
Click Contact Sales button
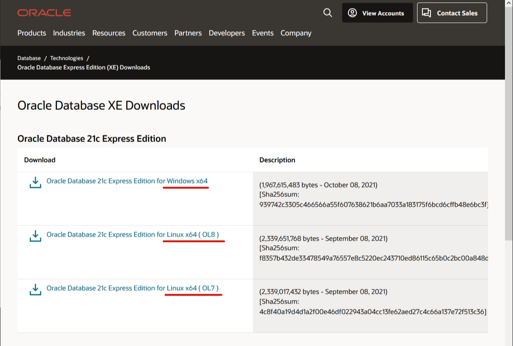(x=452, y=13)
